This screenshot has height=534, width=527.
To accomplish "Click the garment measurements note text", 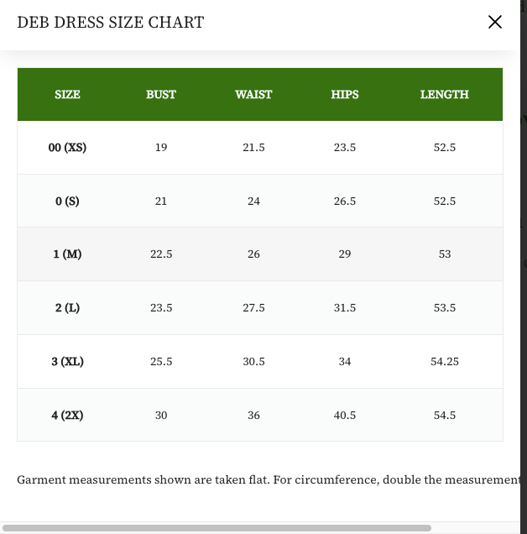I will click(x=269, y=479).
